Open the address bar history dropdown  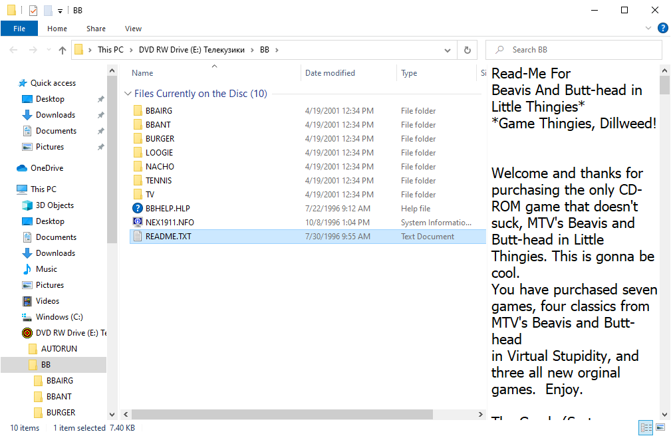tap(447, 50)
